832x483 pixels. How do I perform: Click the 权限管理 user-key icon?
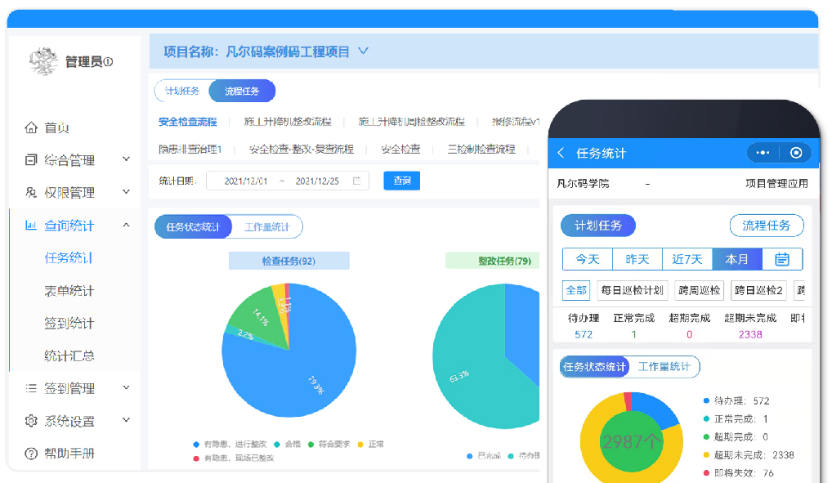click(x=31, y=193)
